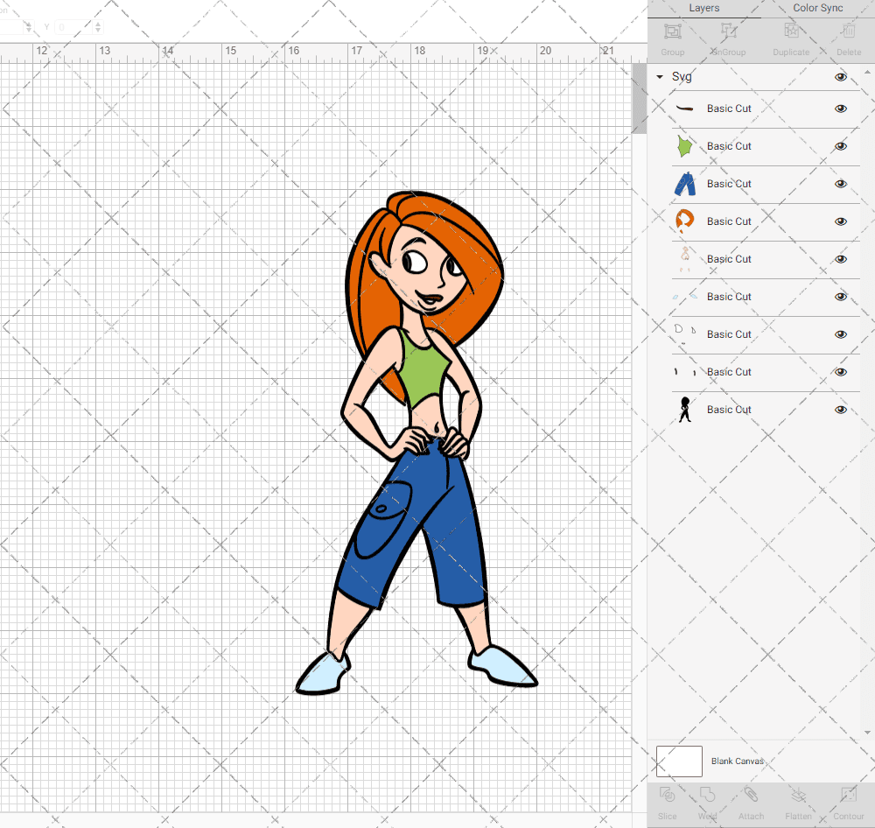
Task: Hide the black silhouette Basic Cut layer
Action: (x=840, y=410)
